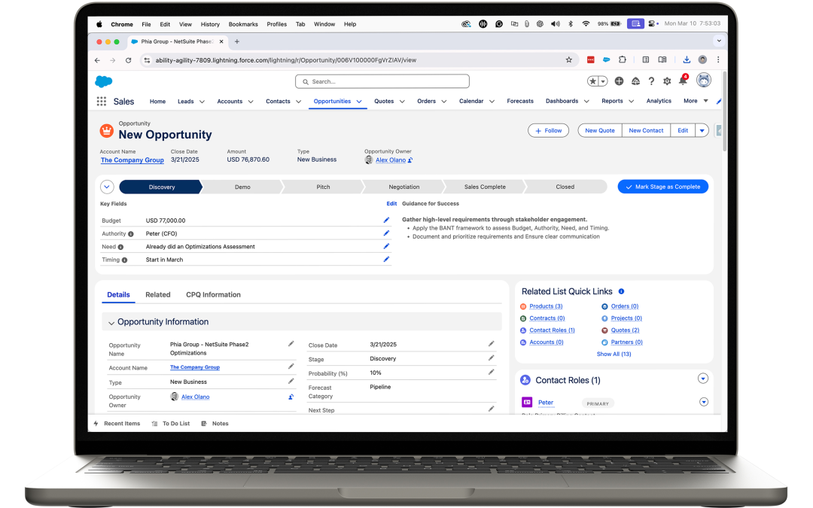The width and height of the screenshot is (813, 508).
Task: Click the pencil icon next to Budget
Action: (386, 221)
